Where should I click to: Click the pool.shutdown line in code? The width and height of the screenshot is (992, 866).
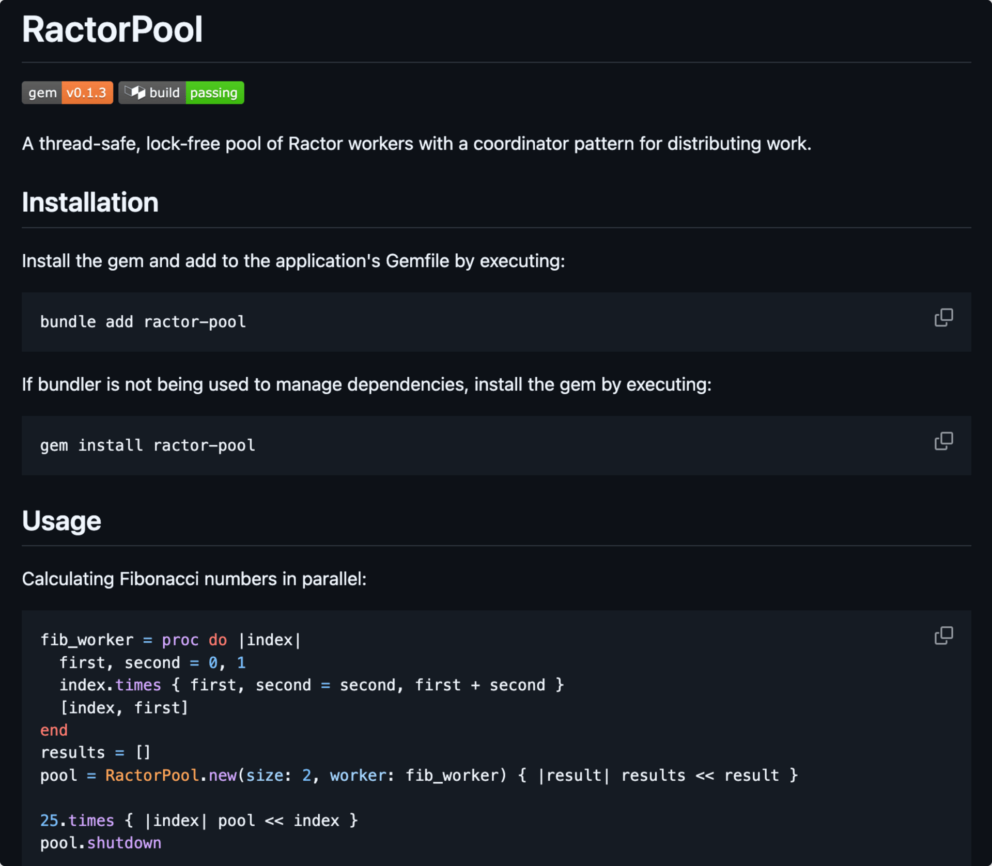coord(101,843)
